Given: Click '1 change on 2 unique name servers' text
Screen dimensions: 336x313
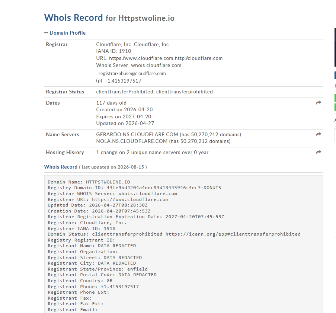Looking at the screenshot, I should (152, 153).
